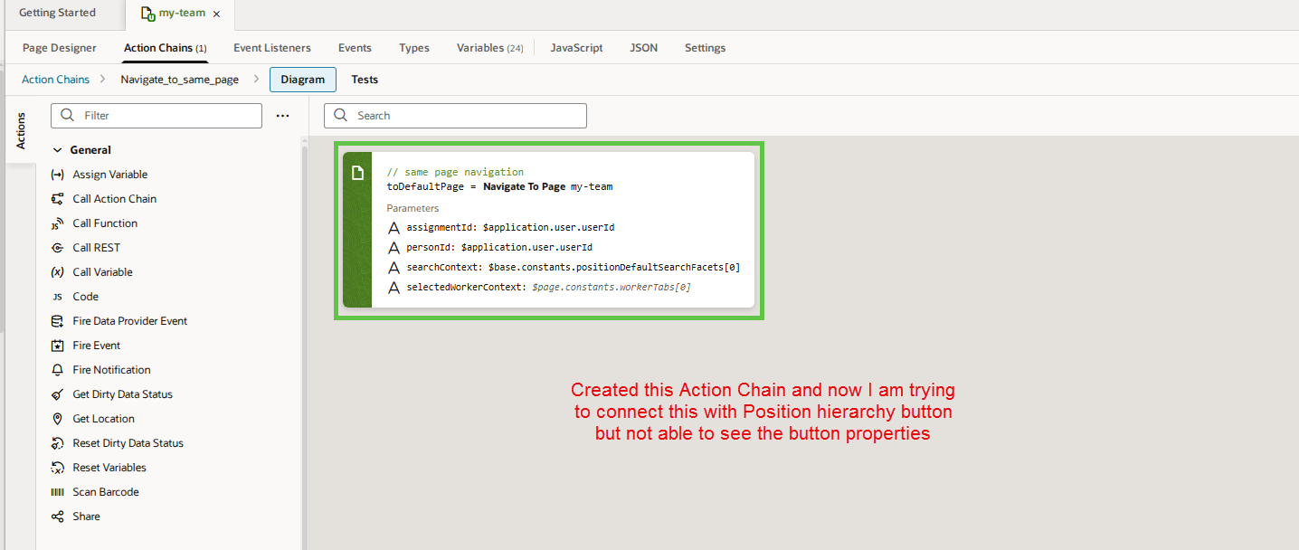The height and width of the screenshot is (550, 1299).
Task: Focus the Filter actions input field
Action: pyautogui.click(x=156, y=116)
